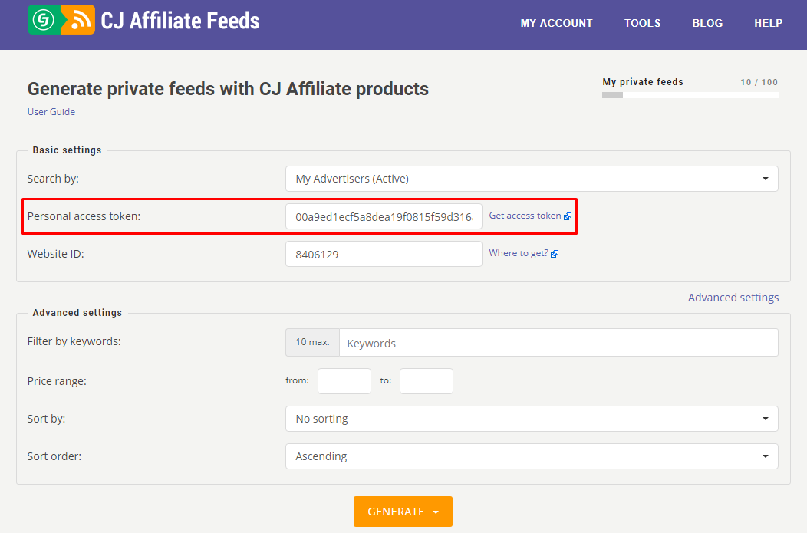Image resolution: width=807 pixels, height=533 pixels.
Task: Open My Account menu
Action: click(556, 23)
